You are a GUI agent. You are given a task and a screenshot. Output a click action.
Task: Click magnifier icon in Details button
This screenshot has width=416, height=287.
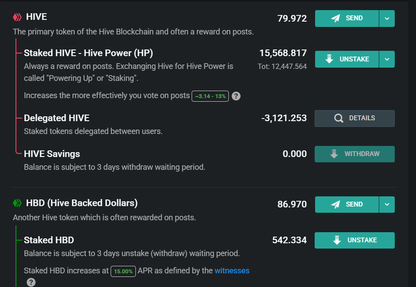coord(339,118)
